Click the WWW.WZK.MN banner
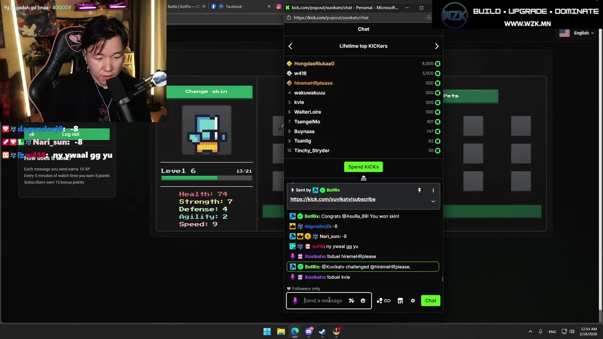Screen dimensions: 603x339 click(x=527, y=24)
